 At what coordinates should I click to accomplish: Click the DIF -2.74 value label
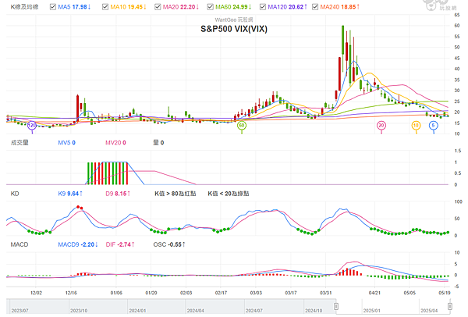tap(120, 244)
